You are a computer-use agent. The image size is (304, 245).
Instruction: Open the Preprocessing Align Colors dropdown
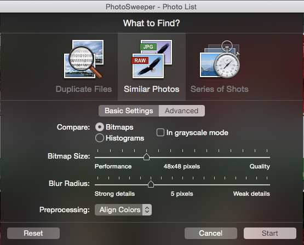[123, 210]
